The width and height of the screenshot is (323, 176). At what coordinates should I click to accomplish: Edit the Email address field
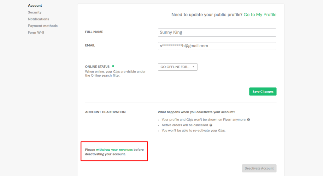[217, 46]
